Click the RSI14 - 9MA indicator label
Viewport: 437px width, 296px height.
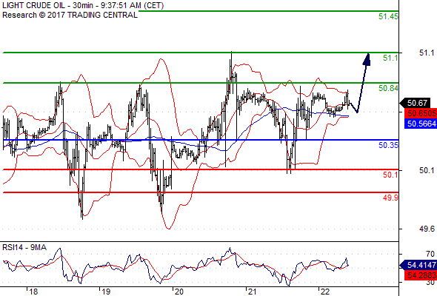click(24, 247)
